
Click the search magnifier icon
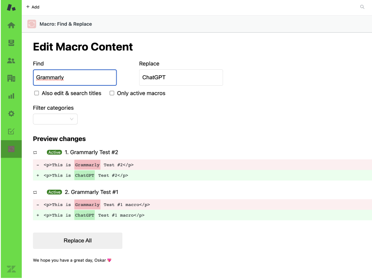tap(362, 7)
